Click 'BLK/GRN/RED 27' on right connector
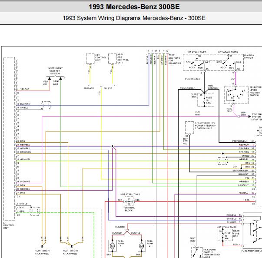The width and height of the screenshot is (262, 258). [243, 171]
